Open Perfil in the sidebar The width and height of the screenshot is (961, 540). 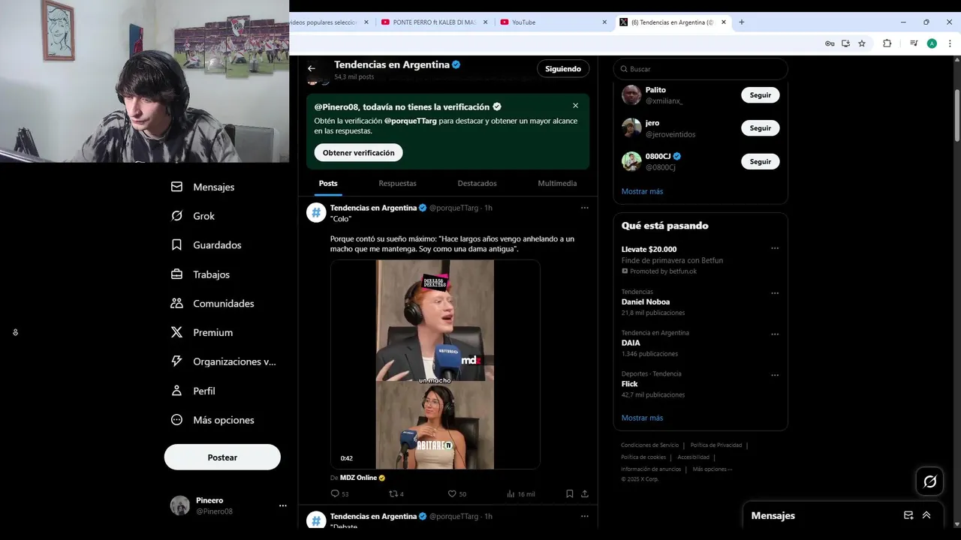point(193,391)
